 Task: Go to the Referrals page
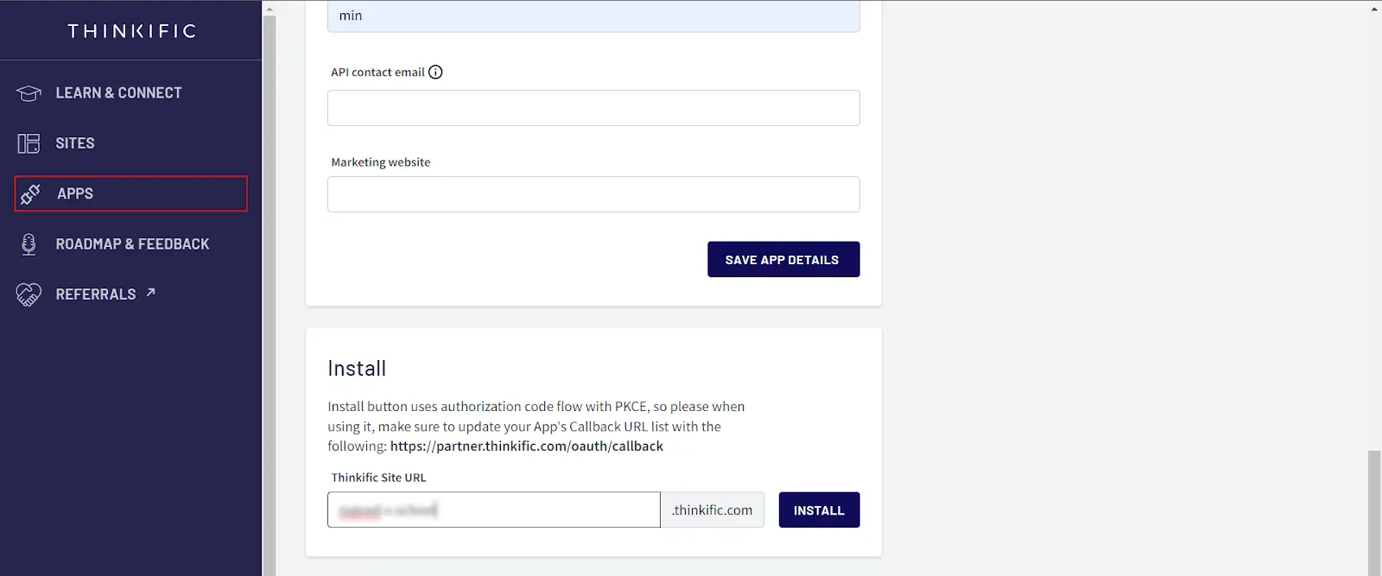tap(95, 294)
